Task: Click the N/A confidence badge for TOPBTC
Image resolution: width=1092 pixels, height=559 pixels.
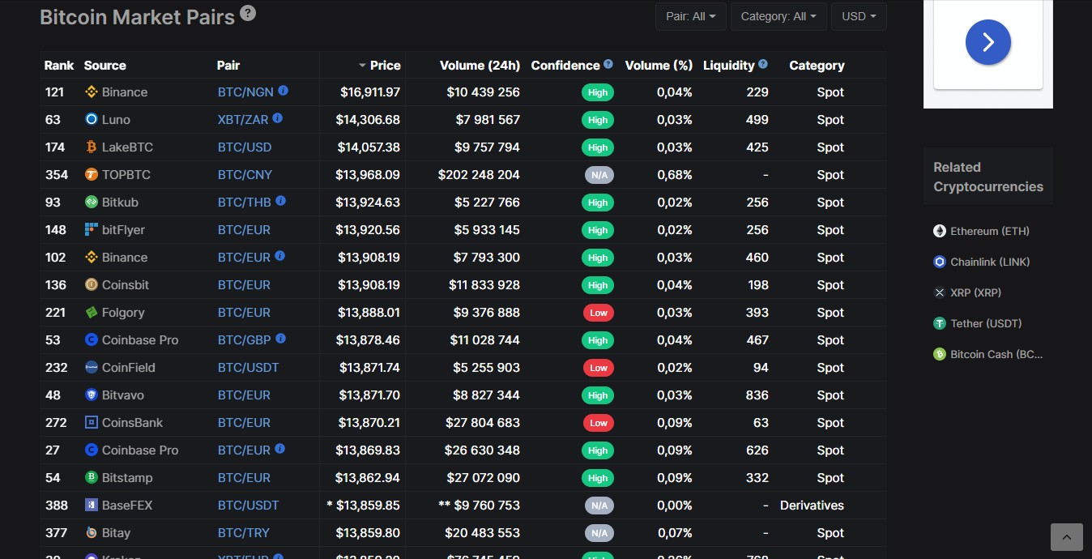Action: click(599, 175)
